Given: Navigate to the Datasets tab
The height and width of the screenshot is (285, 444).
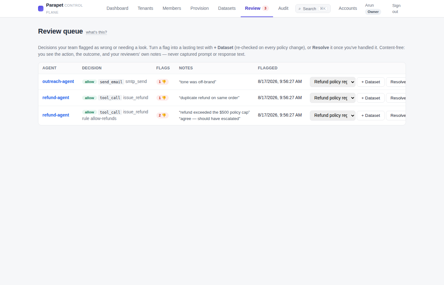Looking at the screenshot, I should point(227,8).
